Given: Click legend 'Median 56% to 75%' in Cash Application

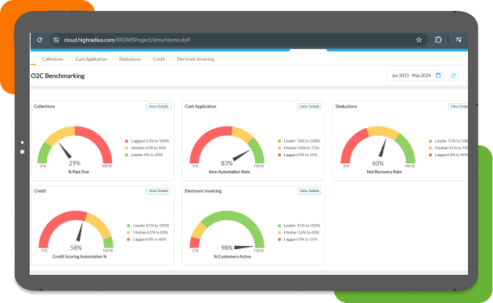Looking at the screenshot, I should pyautogui.click(x=298, y=148).
